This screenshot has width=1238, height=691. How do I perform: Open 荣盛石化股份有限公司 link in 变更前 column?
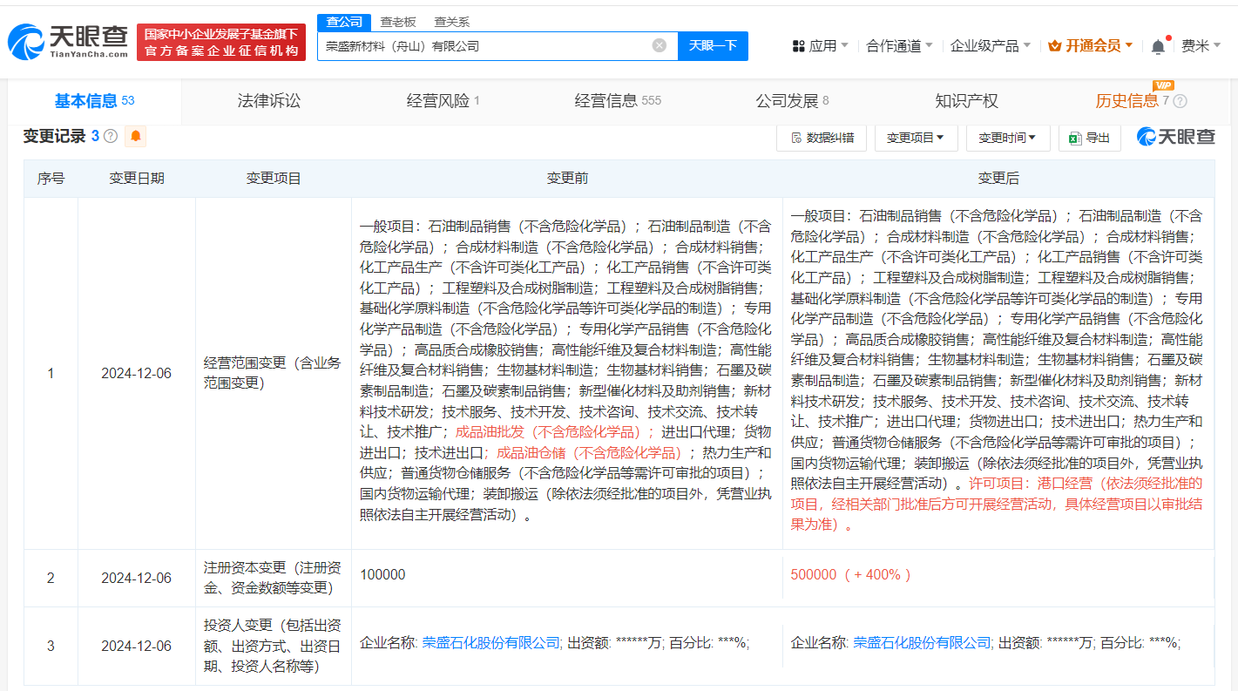(490, 642)
